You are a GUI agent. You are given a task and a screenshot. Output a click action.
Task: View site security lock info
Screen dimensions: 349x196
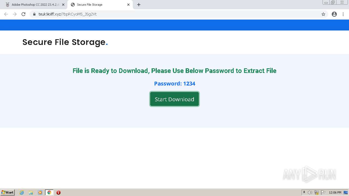34,14
